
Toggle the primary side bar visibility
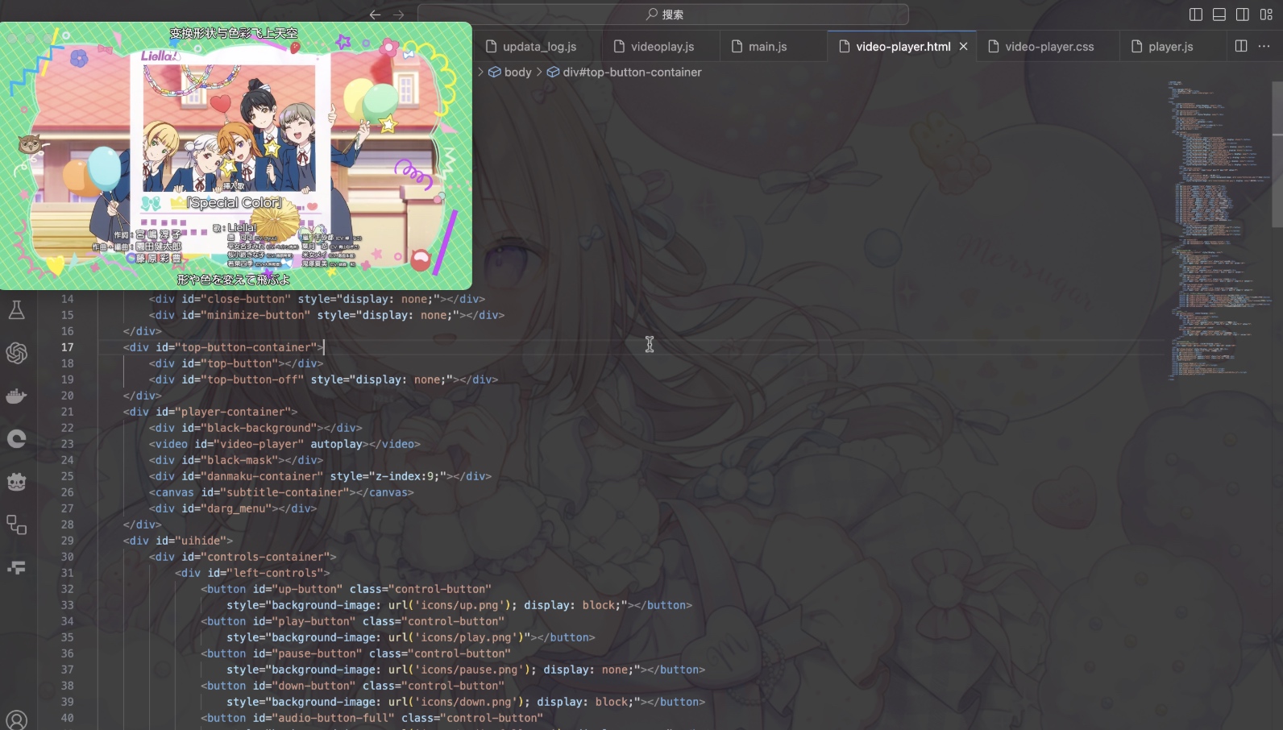pyautogui.click(x=1196, y=15)
